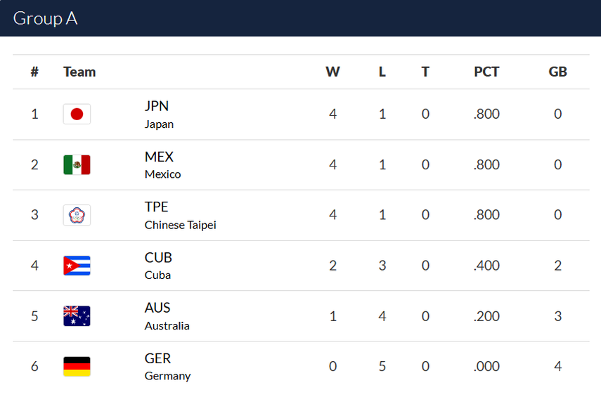
Task: Click the Group A header title
Action: [x=45, y=19]
